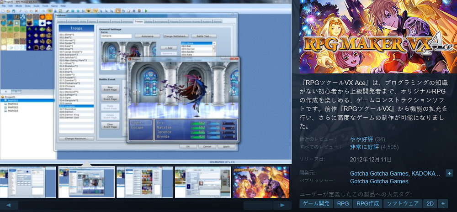Click the Autoname button

pos(147,36)
